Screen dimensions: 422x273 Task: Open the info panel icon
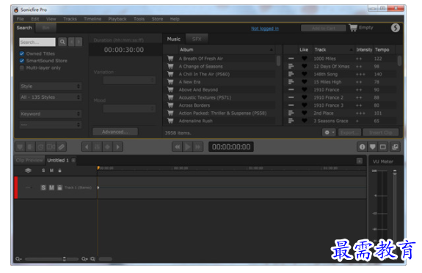coord(363,147)
